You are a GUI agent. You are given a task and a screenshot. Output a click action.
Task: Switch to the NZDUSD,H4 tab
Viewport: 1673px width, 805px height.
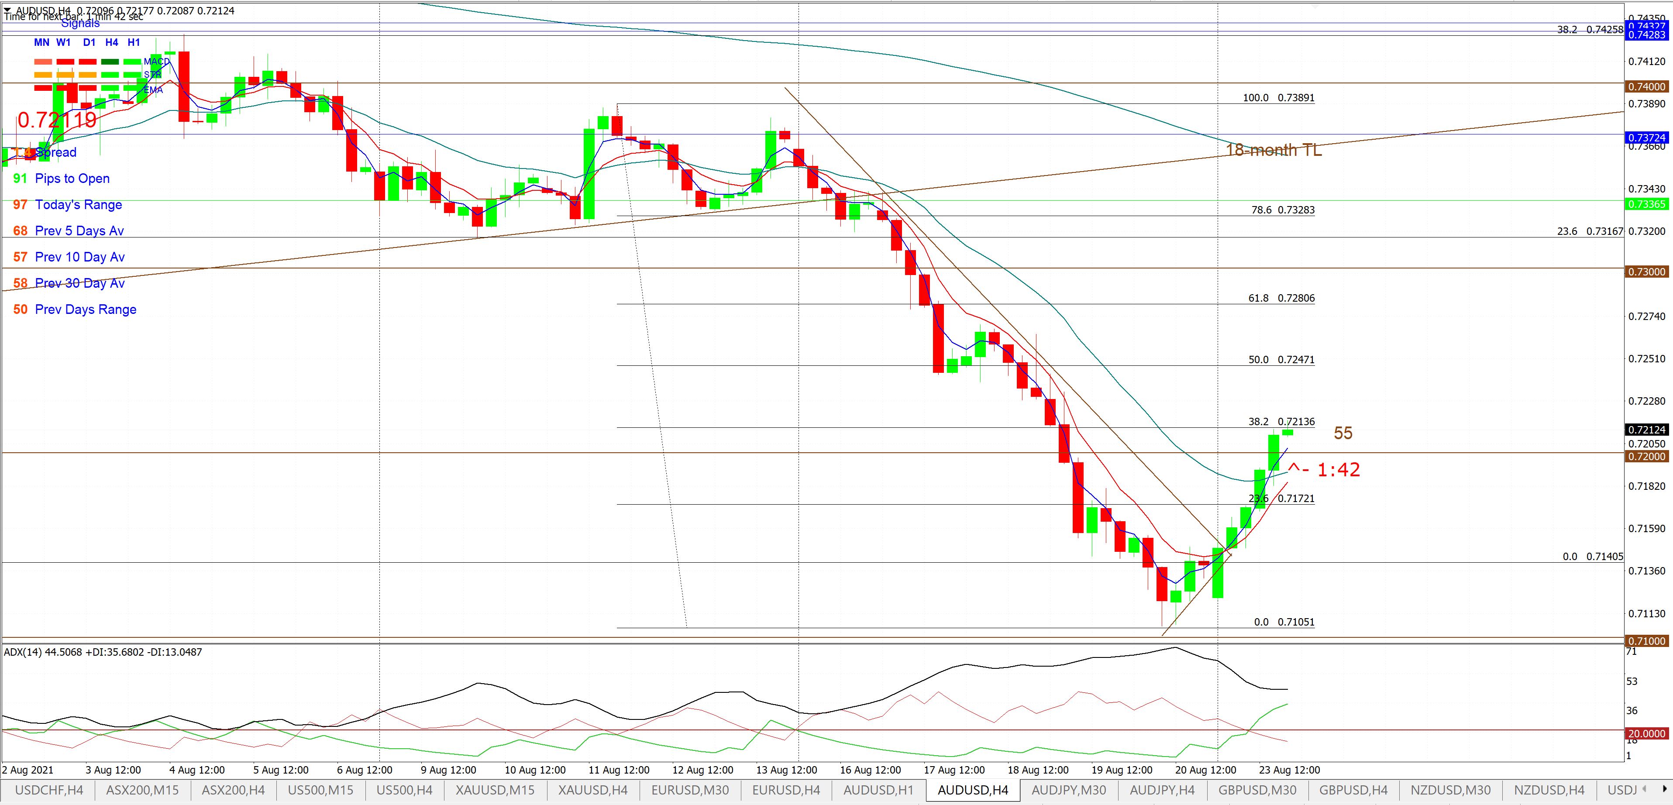(x=1549, y=790)
